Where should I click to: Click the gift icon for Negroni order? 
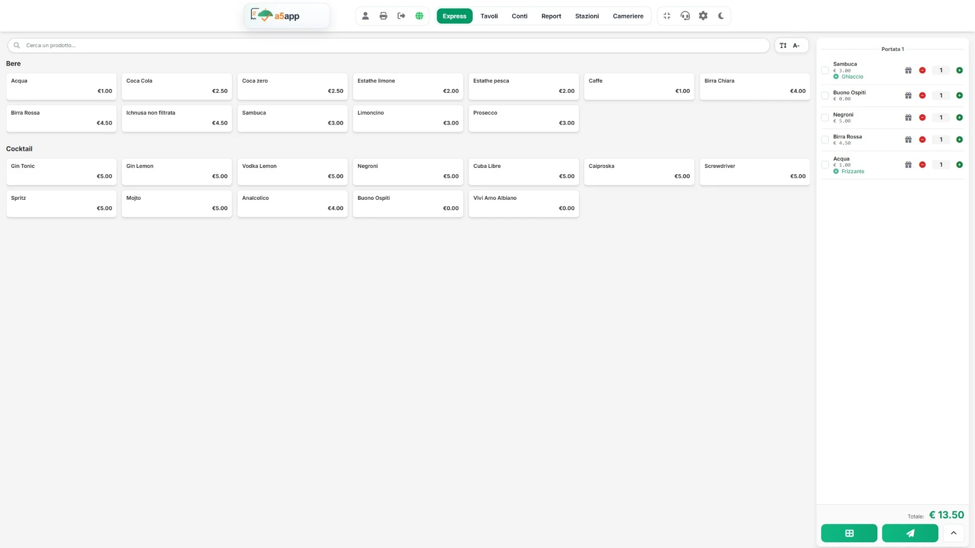point(908,117)
